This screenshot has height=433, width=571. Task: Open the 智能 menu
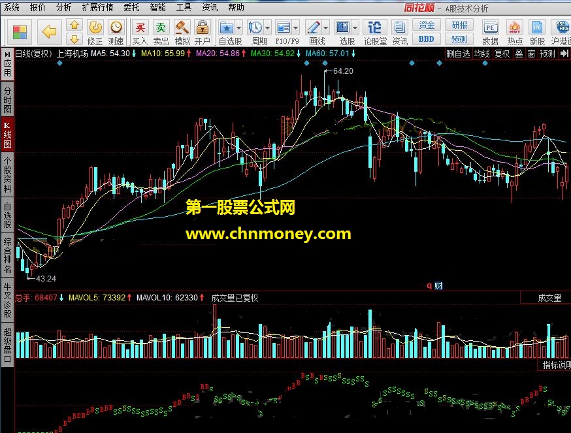157,7
